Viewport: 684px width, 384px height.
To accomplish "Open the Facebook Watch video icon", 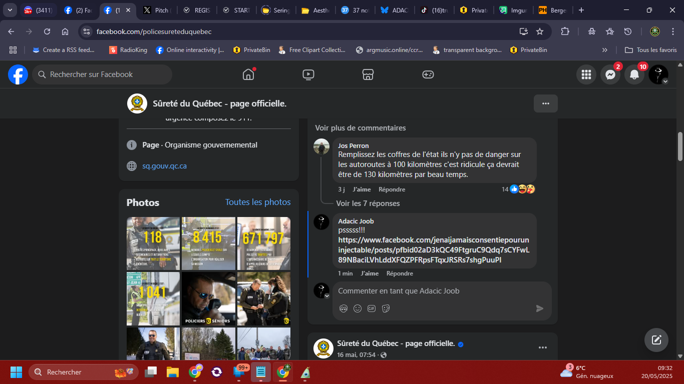I will (x=308, y=74).
